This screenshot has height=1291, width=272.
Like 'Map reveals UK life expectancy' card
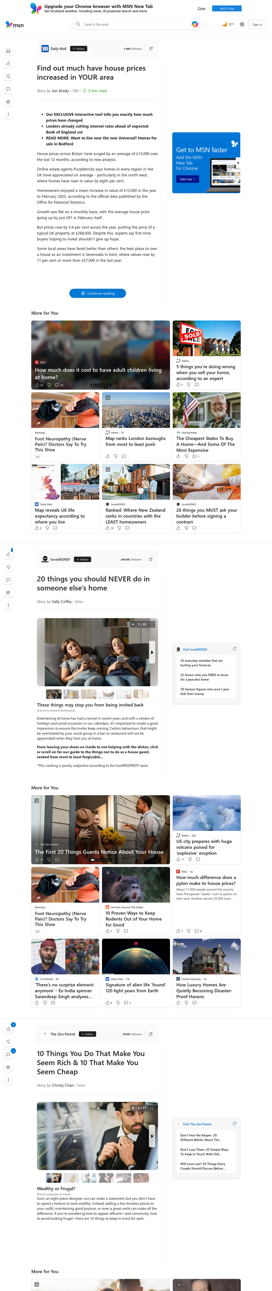(38, 528)
